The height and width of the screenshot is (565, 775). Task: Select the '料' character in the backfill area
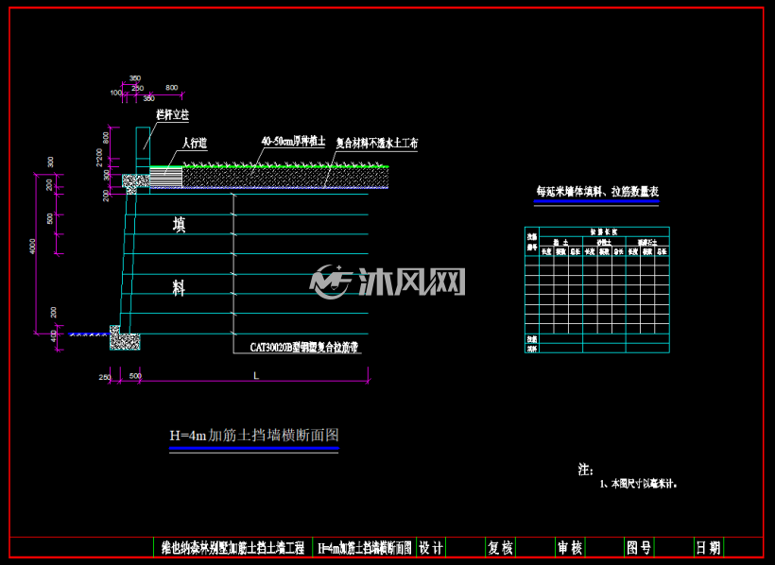[x=179, y=287]
